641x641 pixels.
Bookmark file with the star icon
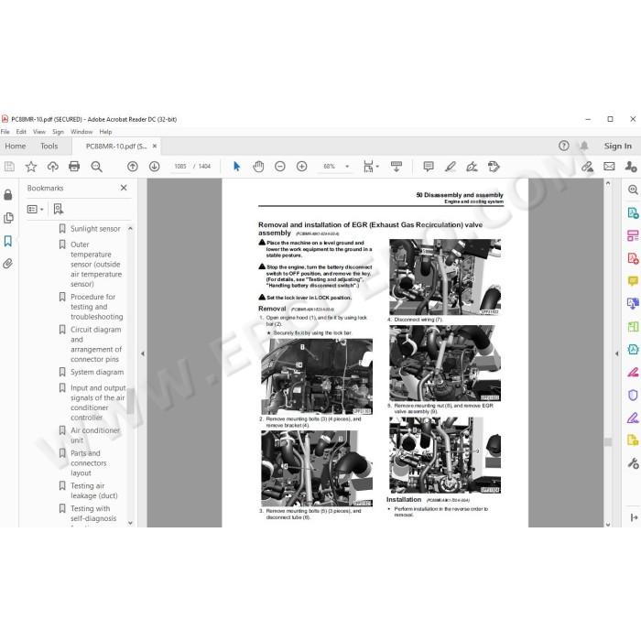[31, 167]
